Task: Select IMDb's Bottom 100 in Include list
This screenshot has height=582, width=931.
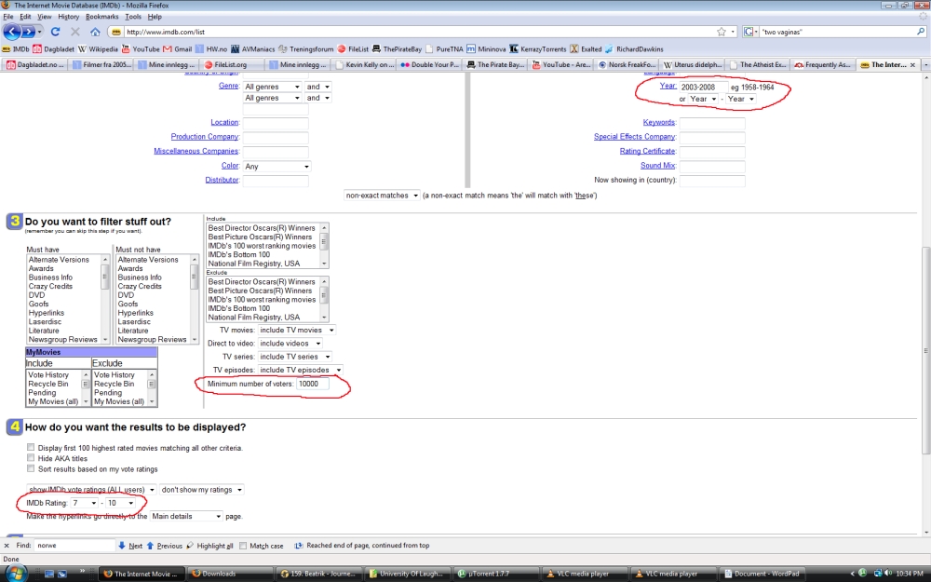Action: coord(238,255)
